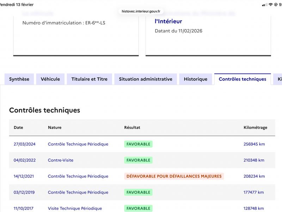
Task: Click the Visite Technique Périodique entry
Action: coord(75,208)
